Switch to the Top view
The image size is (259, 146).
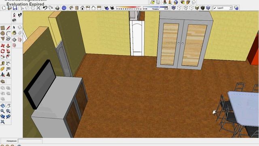point(77,8)
